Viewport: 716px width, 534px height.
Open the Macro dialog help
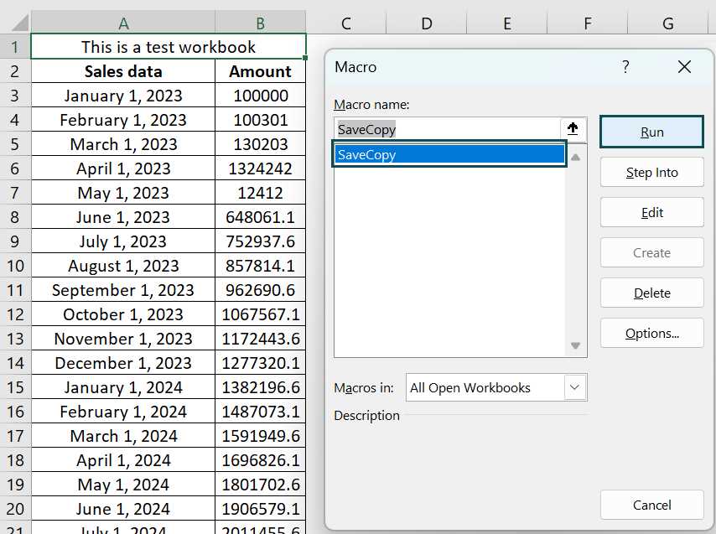625,67
